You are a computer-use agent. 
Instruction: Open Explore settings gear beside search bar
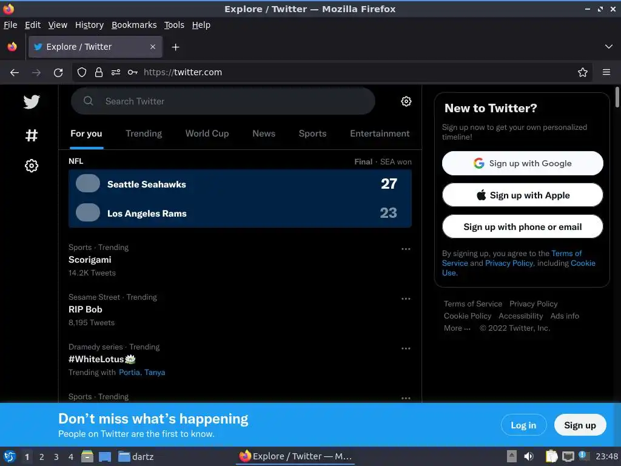[x=406, y=101]
